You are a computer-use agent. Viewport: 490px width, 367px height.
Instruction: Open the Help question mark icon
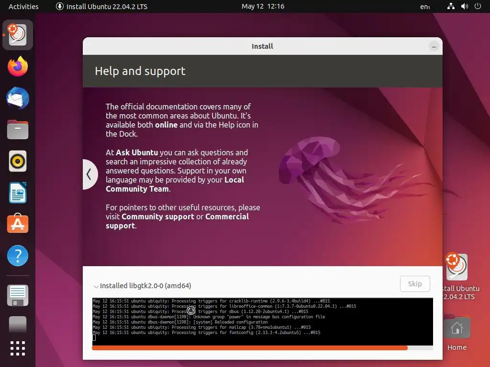coord(18,256)
